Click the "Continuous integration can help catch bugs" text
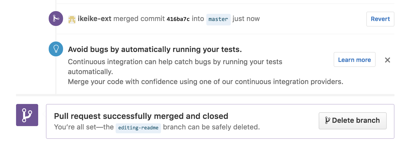The image size is (400, 146). [x=175, y=67]
